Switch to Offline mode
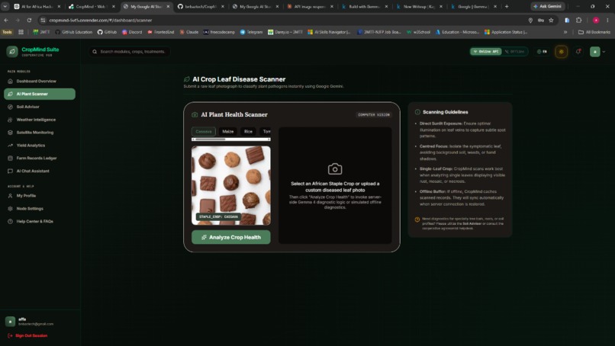Viewport: 615px width, 346px height. point(514,51)
